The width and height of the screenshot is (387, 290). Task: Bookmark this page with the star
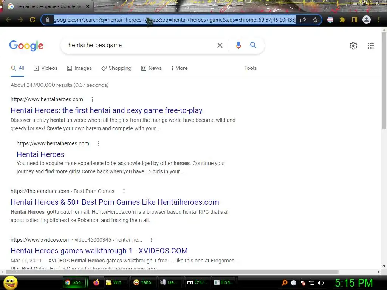[315, 20]
